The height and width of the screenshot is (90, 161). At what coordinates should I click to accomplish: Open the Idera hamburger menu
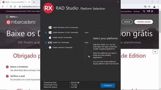click(7, 17)
